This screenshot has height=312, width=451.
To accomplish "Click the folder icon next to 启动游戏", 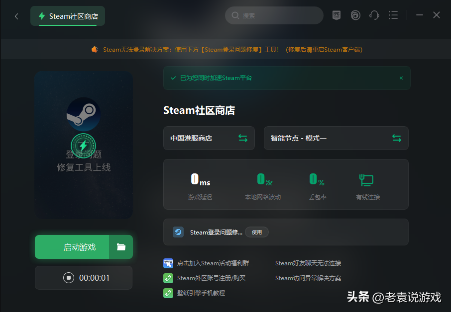I will tap(121, 246).
